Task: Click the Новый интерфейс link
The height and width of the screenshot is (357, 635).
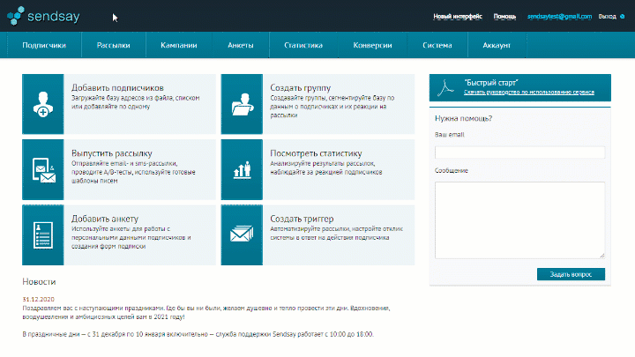Action: [458, 17]
